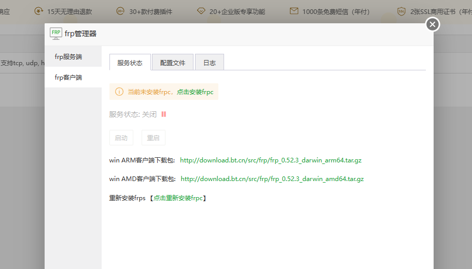Screen dimensions: 472x269
Task: Click the 20+企业版专享功能 text in banner
Action: [237, 12]
